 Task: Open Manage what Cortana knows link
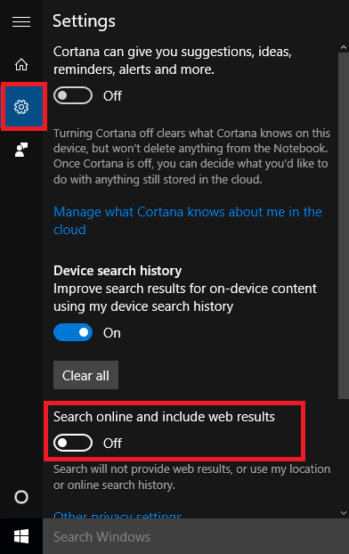[188, 221]
